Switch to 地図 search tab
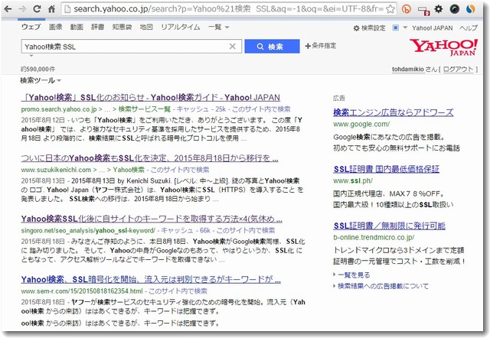Screen dimensions: 490x338 [146, 28]
